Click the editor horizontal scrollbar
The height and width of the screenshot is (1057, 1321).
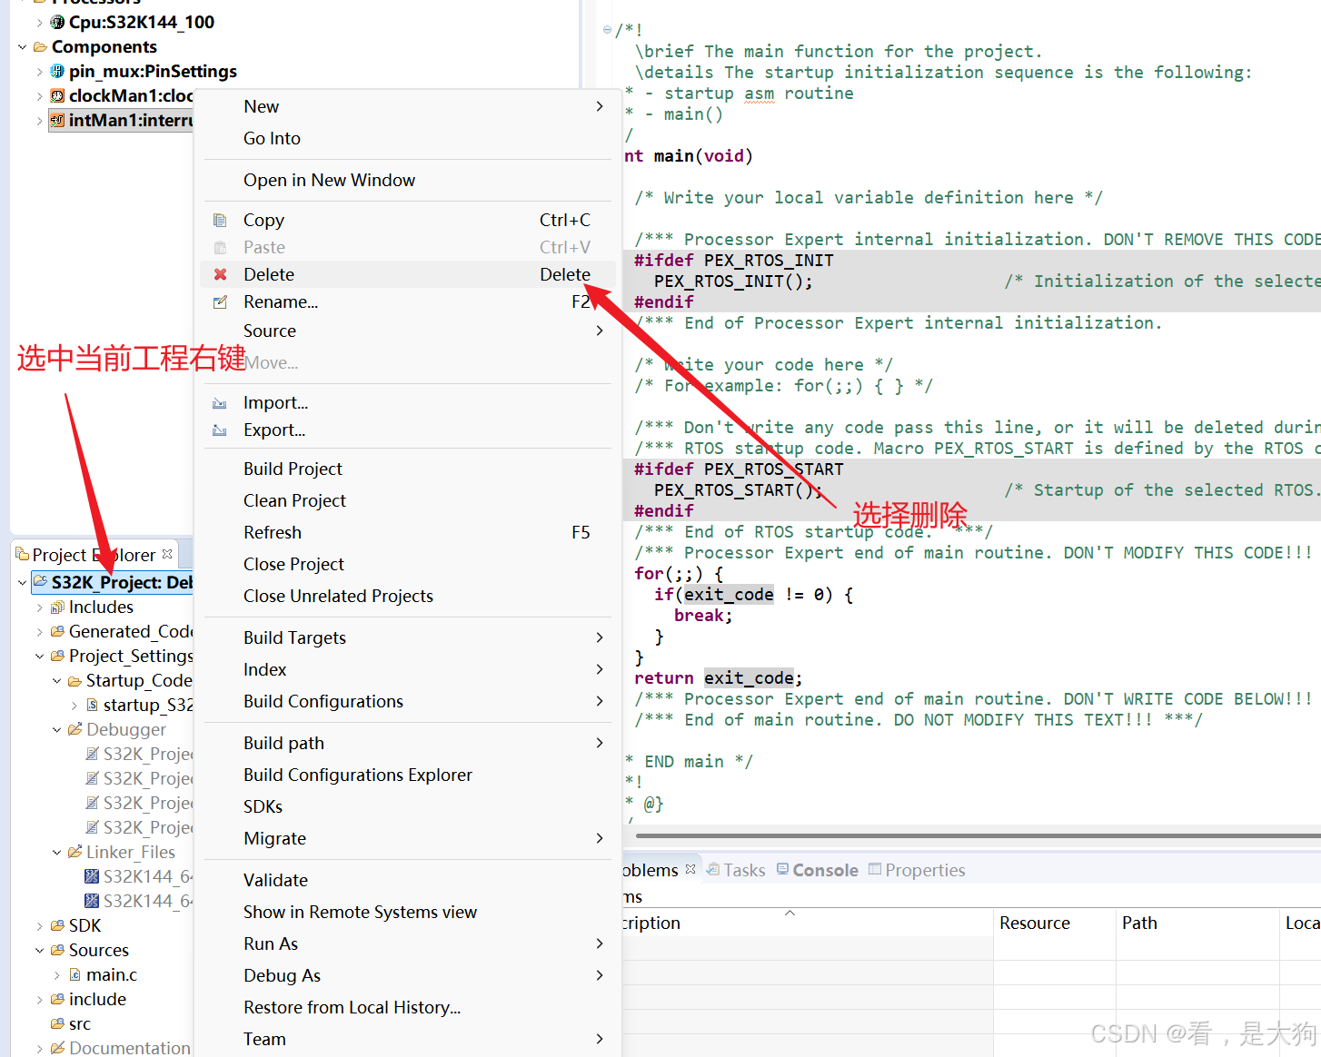(x=978, y=835)
